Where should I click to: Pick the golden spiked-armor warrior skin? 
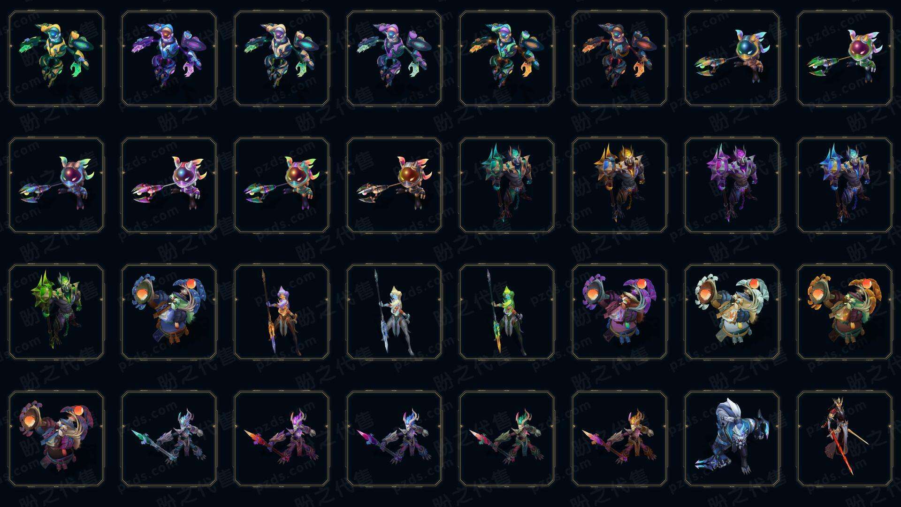(619, 185)
